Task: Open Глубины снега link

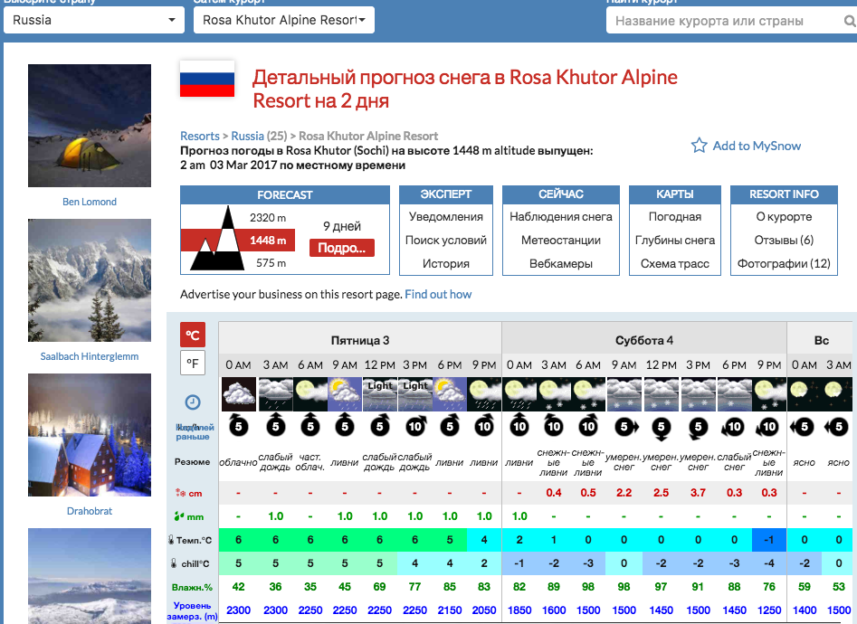Action: click(675, 241)
